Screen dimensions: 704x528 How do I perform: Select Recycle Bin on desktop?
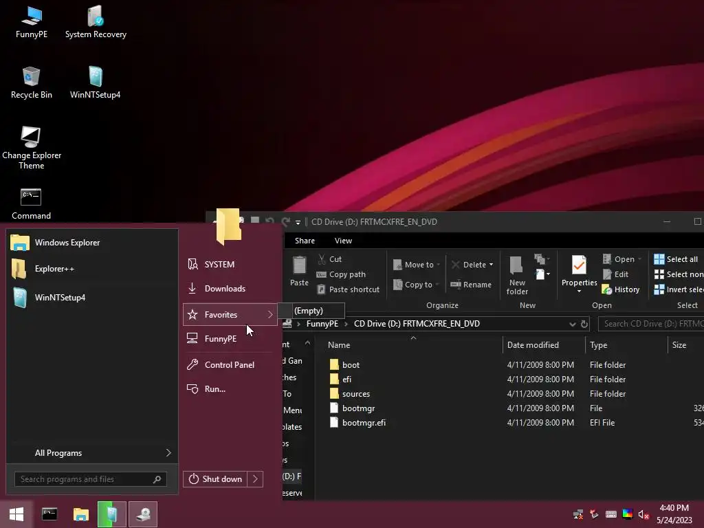(32, 83)
